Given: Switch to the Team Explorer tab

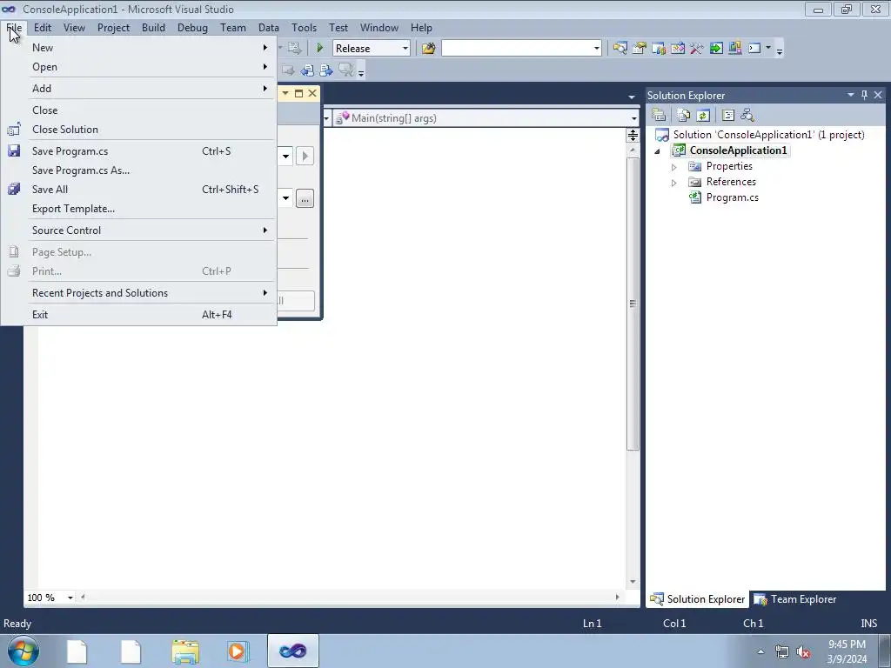Looking at the screenshot, I should 795,599.
